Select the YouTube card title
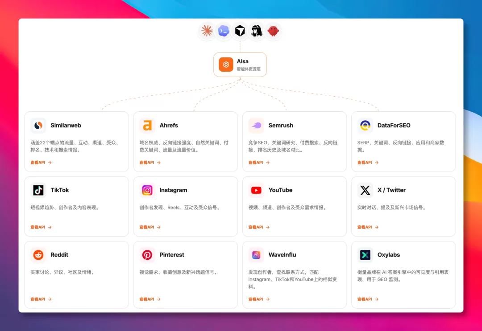This screenshot has width=482, height=331. 280,190
